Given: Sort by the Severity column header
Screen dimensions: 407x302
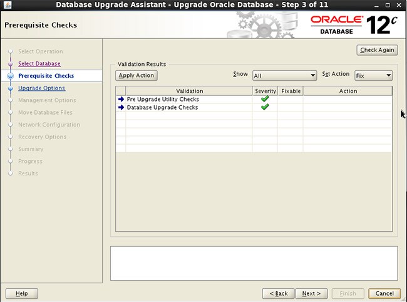Looking at the screenshot, I should coord(265,91).
